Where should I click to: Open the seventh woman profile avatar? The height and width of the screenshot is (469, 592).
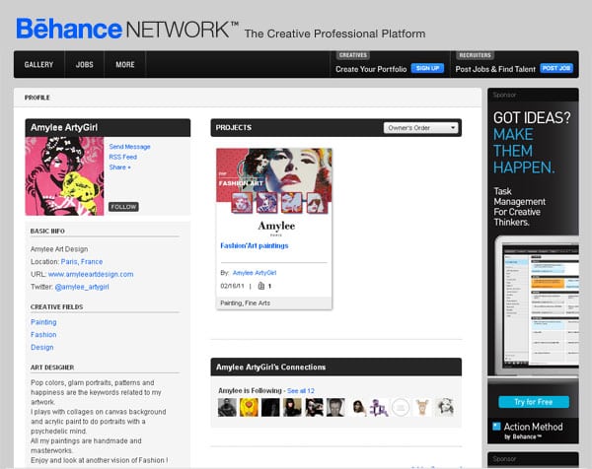pyautogui.click(x=357, y=408)
